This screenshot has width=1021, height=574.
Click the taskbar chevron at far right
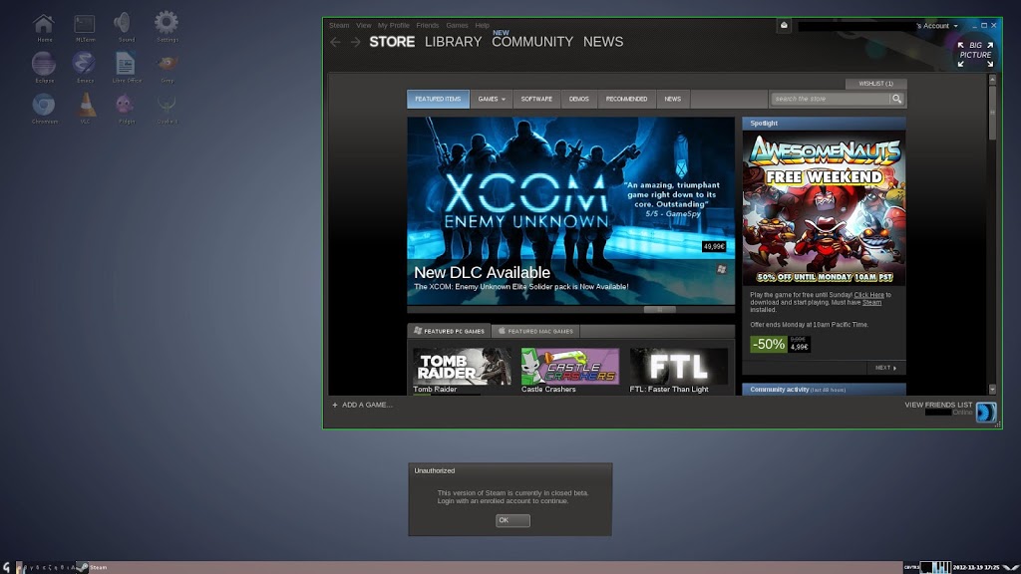coord(1010,567)
